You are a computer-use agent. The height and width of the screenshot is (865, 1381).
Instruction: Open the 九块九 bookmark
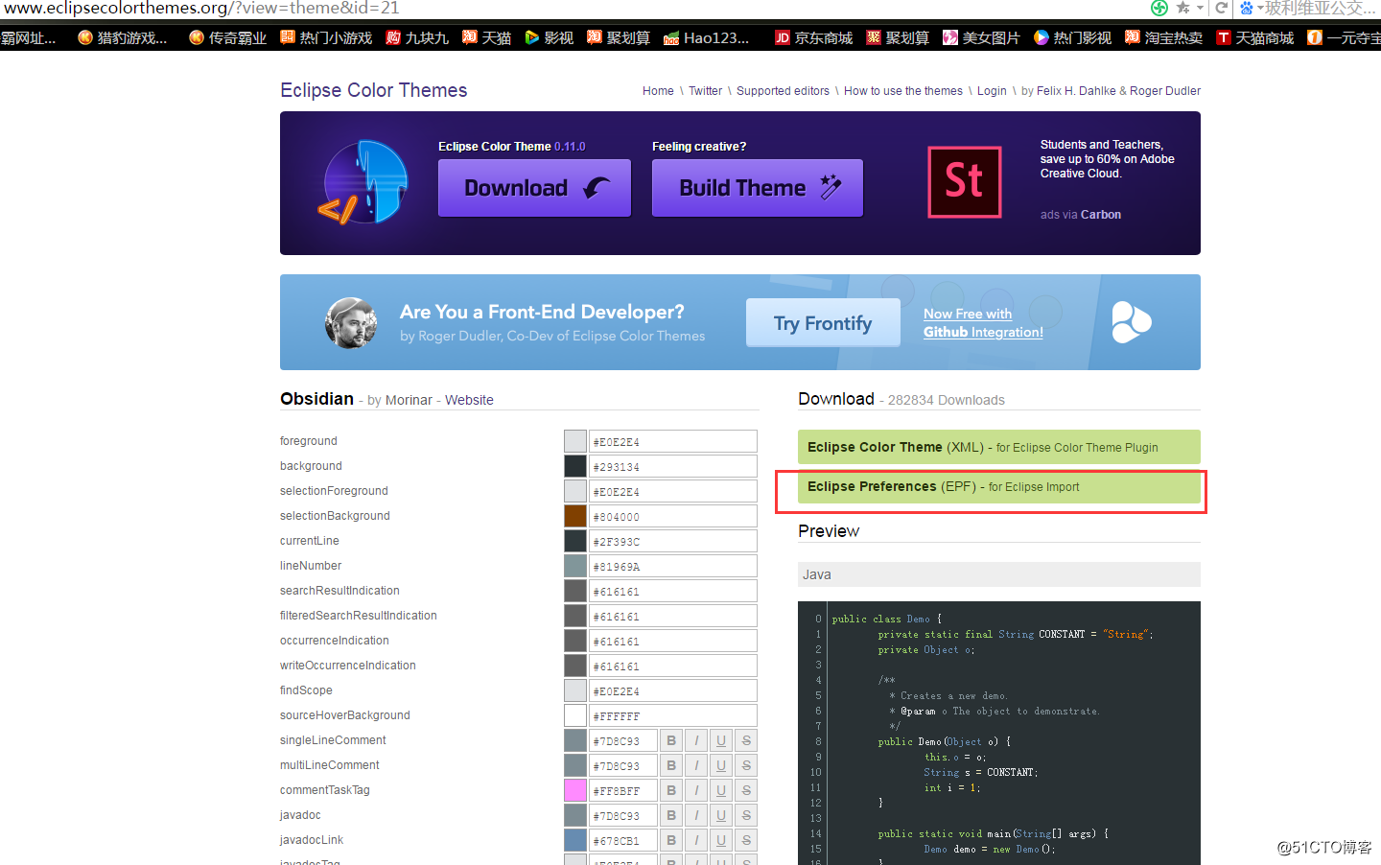click(x=417, y=37)
